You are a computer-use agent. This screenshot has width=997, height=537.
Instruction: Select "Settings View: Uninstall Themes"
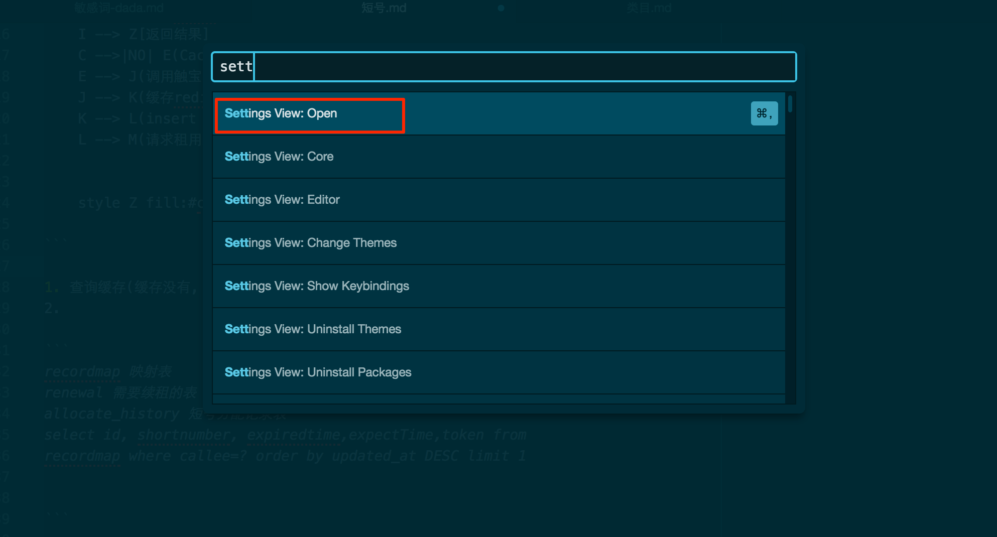tap(498, 329)
